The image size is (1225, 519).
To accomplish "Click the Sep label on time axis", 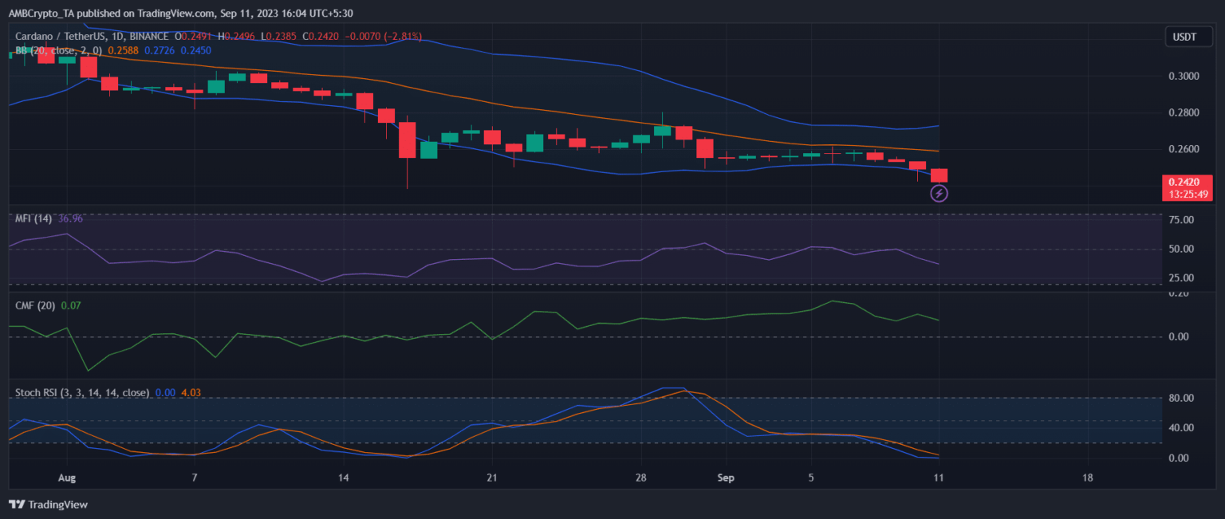I will [726, 478].
